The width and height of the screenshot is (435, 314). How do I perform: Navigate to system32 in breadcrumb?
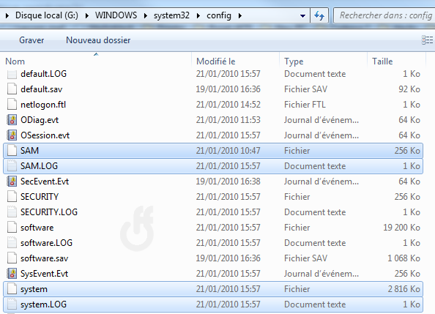(171, 15)
